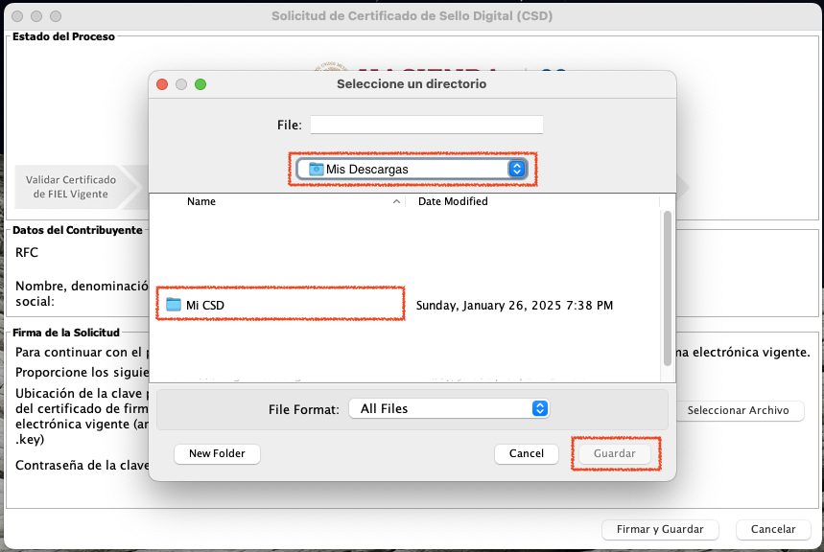This screenshot has height=552, width=824.
Task: Click the Mi CSD folder icon
Action: click(174, 305)
